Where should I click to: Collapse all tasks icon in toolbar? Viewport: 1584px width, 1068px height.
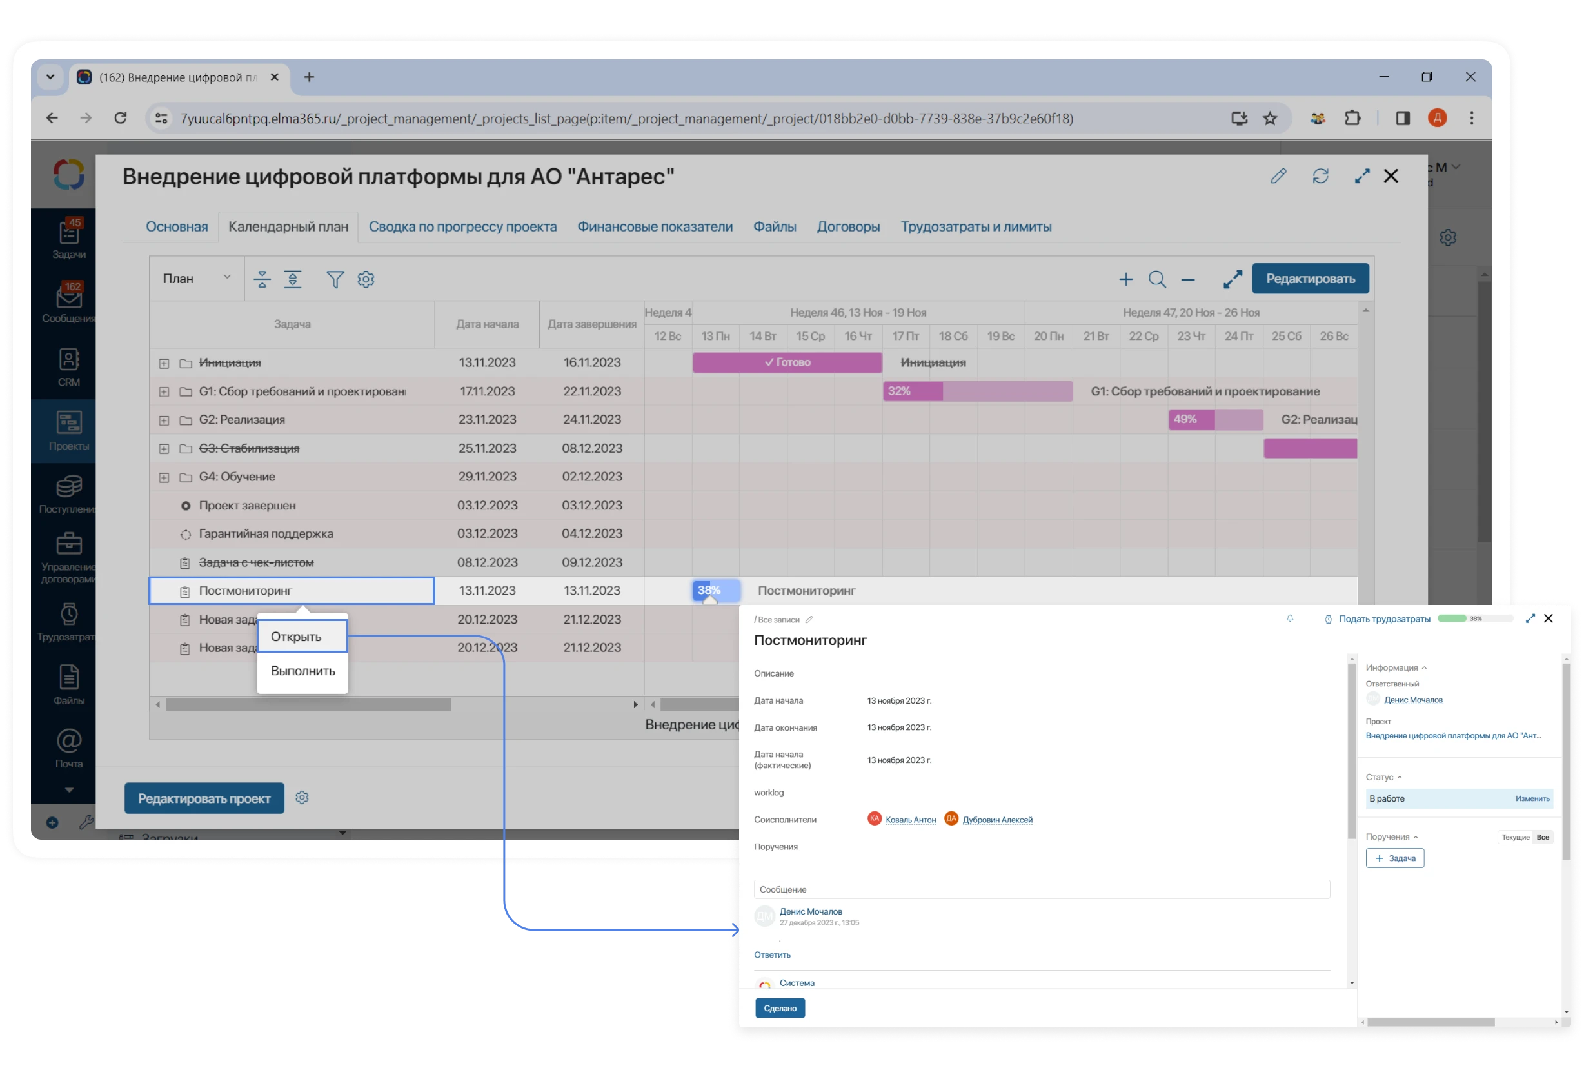(262, 279)
